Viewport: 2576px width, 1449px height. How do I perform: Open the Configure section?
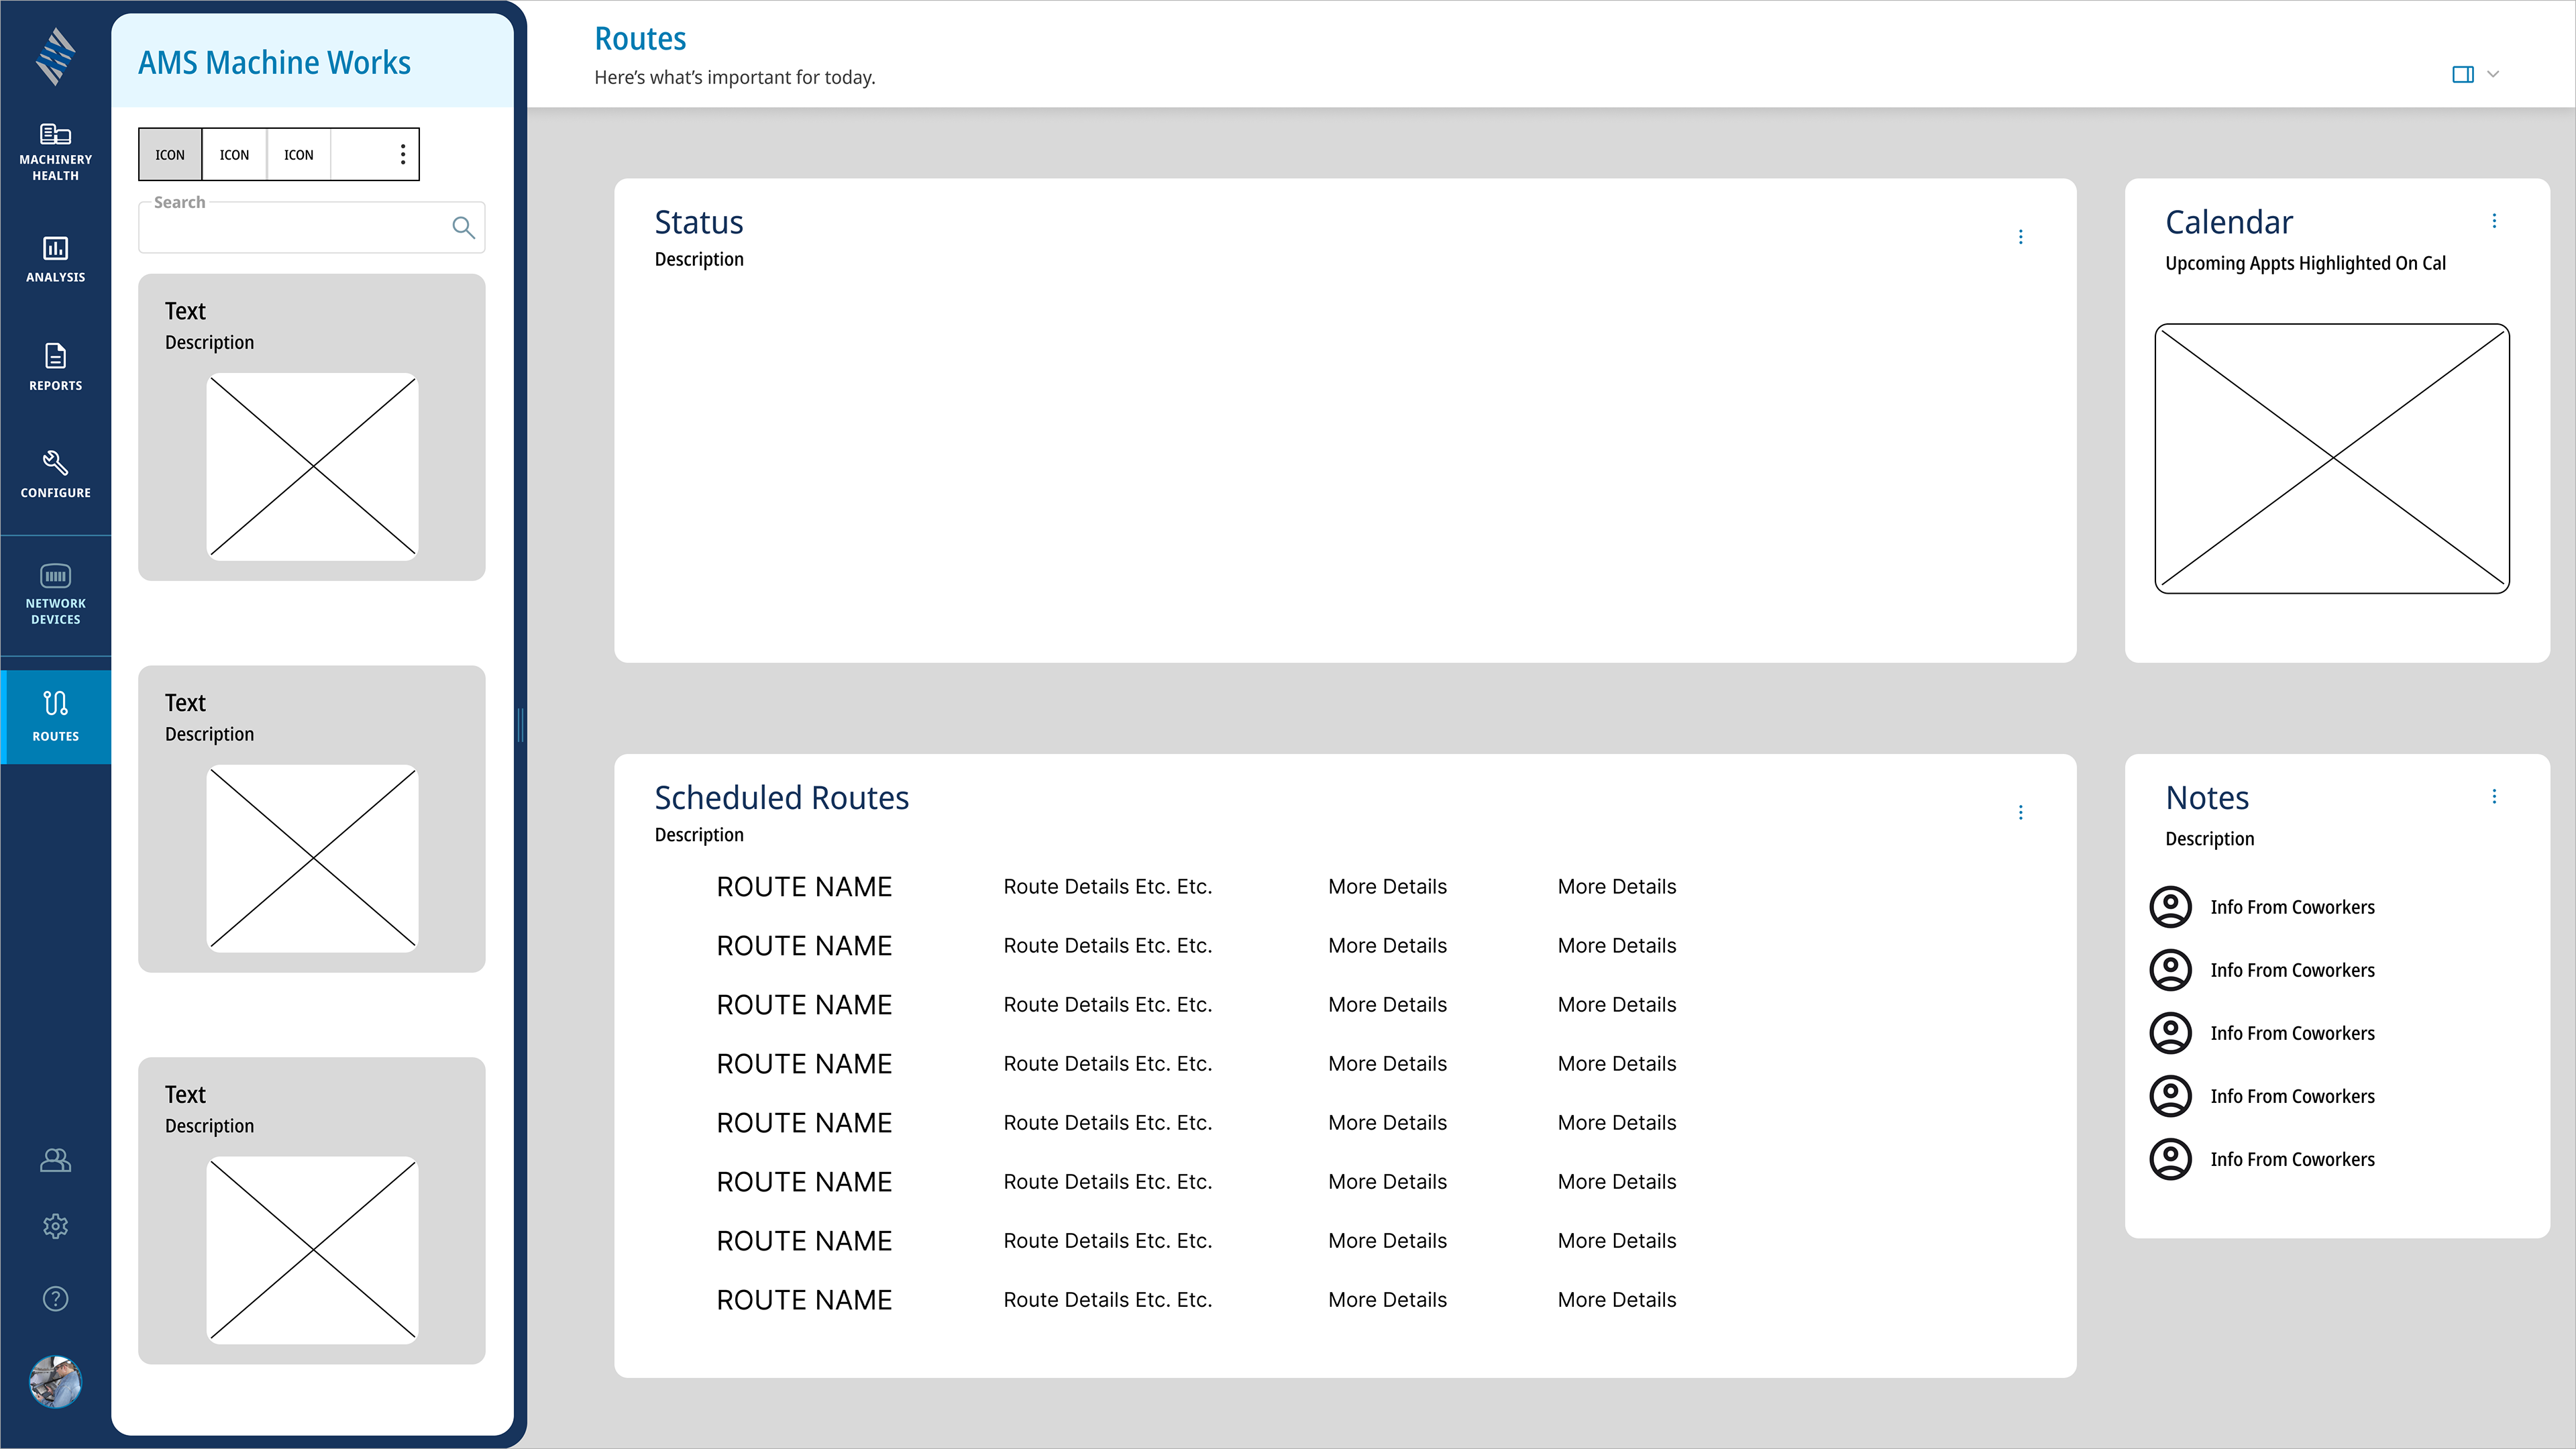click(x=55, y=474)
